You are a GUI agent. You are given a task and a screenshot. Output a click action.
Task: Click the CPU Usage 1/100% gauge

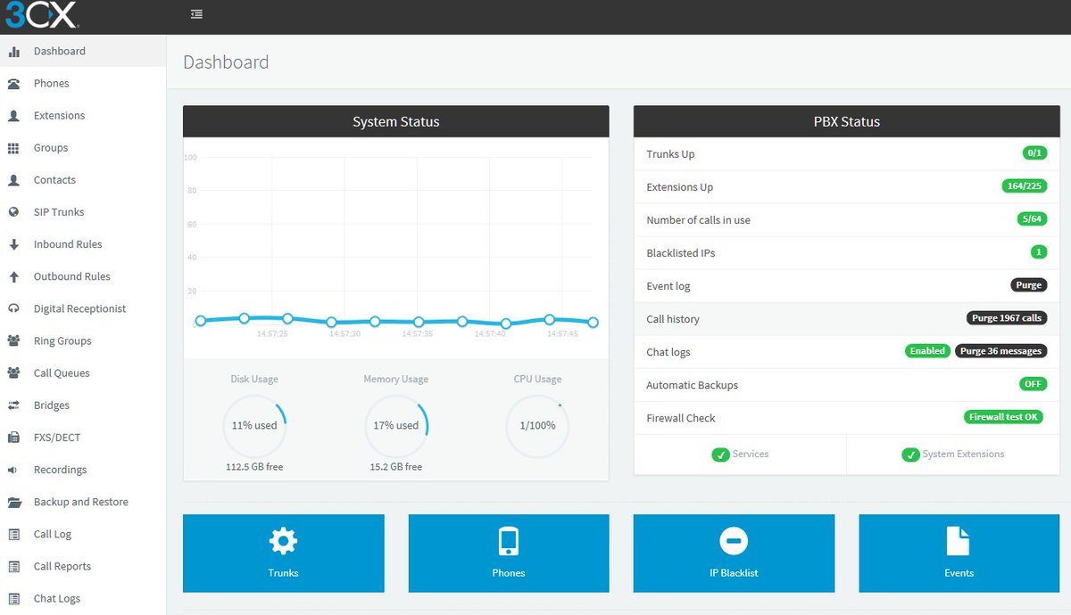click(537, 426)
